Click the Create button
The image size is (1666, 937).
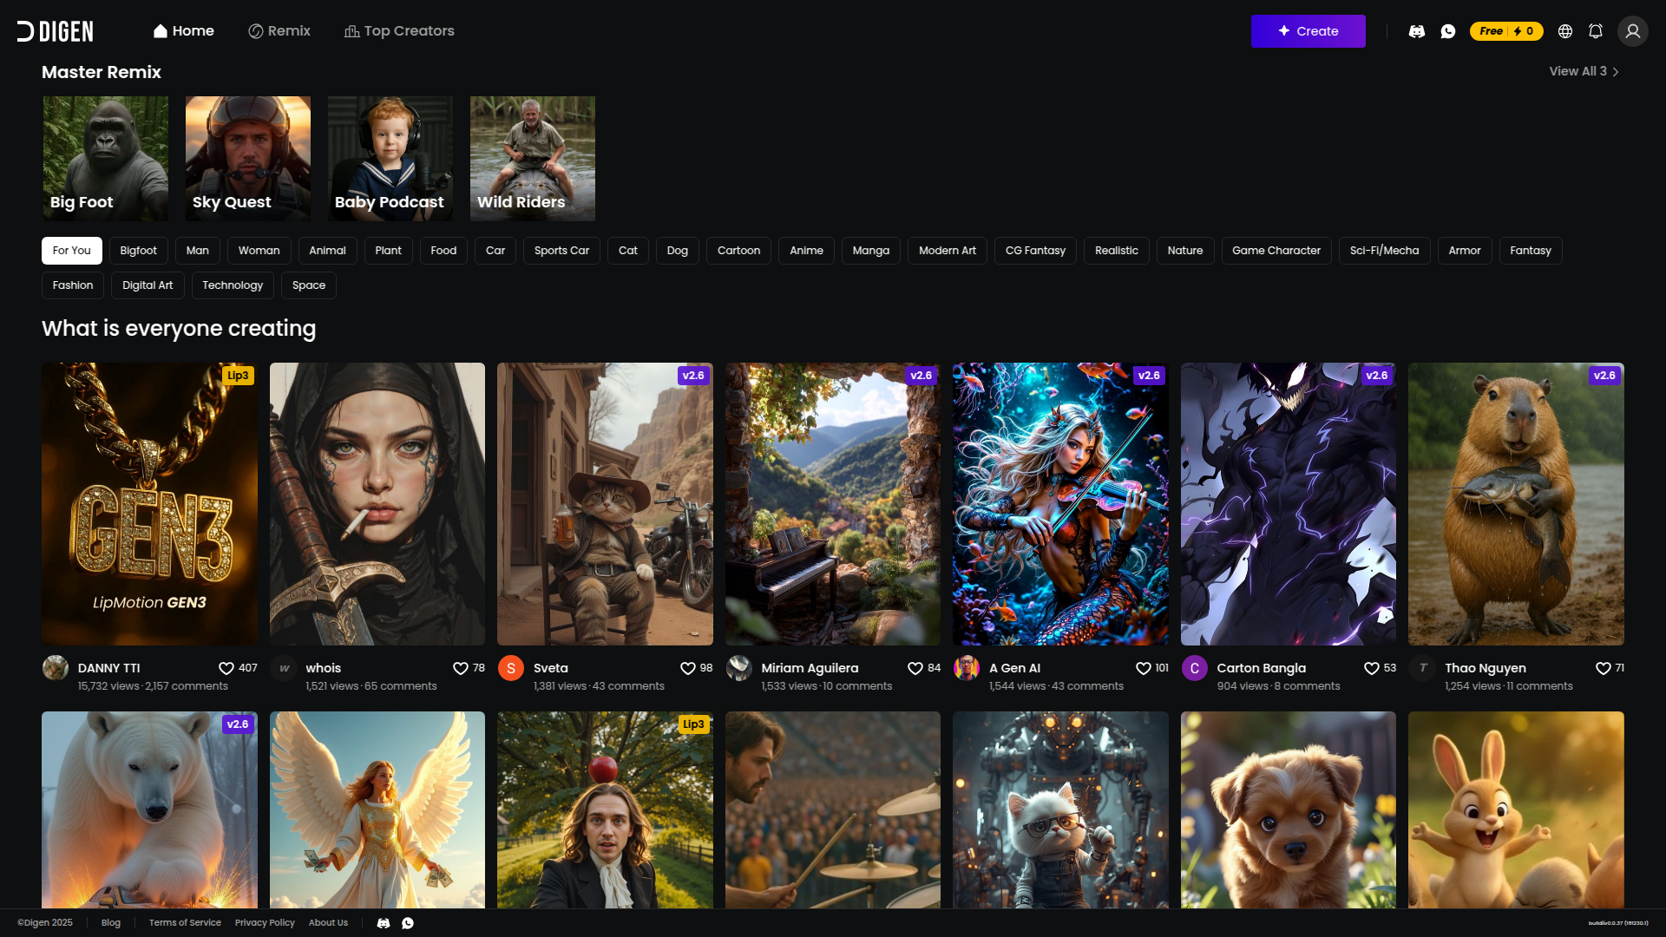click(1308, 31)
